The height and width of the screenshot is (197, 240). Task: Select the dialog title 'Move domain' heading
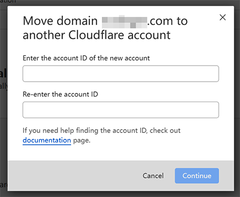pyautogui.click(x=105, y=28)
